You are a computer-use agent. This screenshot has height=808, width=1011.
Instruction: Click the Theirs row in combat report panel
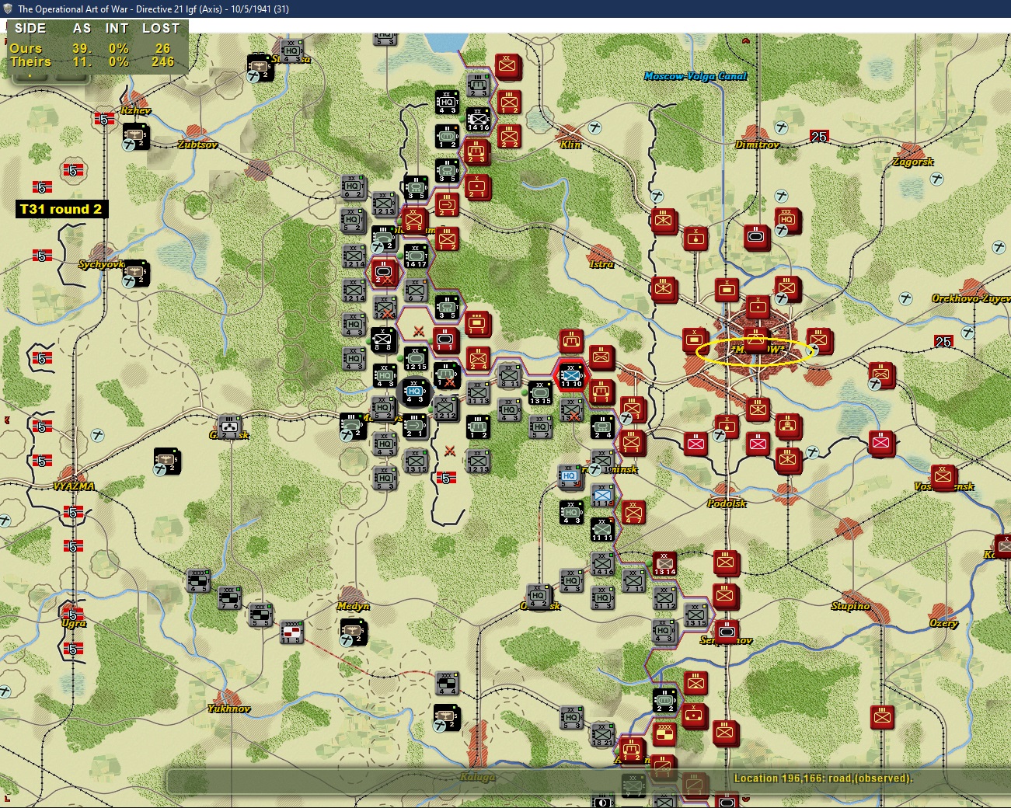point(95,62)
